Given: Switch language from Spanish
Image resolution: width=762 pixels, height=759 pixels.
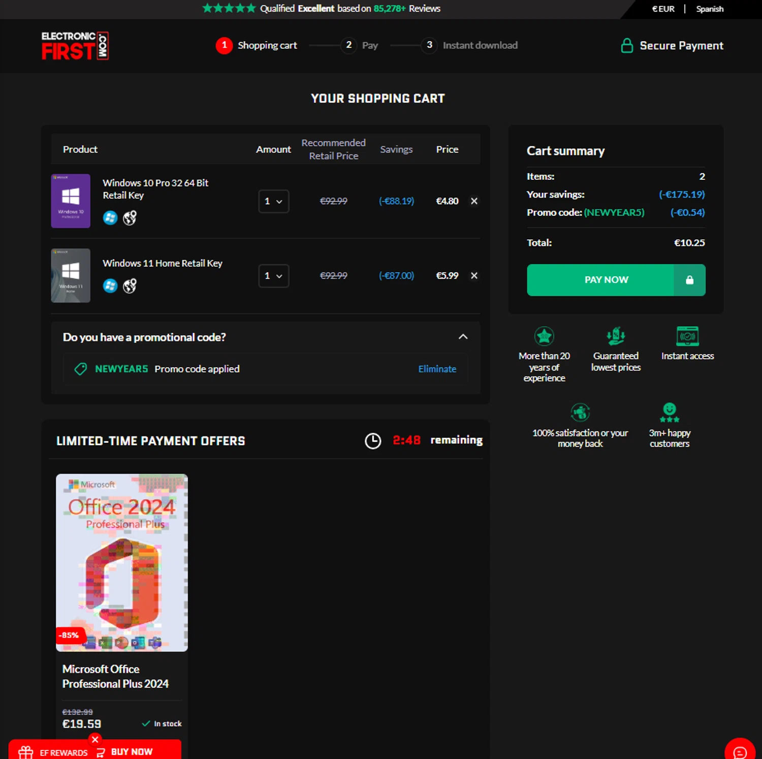Looking at the screenshot, I should click(710, 9).
